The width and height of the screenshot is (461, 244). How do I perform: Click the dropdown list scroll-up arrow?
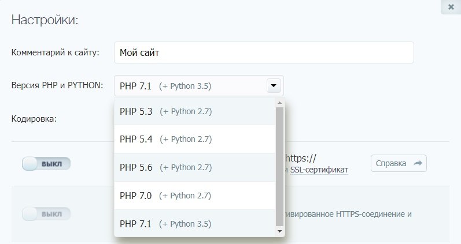(280, 103)
